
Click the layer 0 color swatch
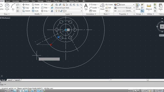64,11
